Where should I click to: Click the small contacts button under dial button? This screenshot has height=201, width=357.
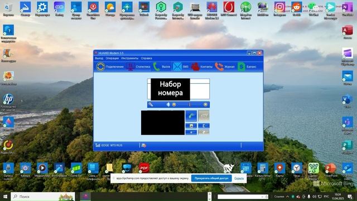[191, 126]
